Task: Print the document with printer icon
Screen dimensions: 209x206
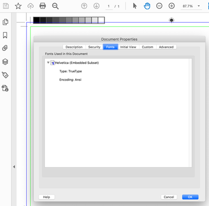Action: [x=43, y=6]
